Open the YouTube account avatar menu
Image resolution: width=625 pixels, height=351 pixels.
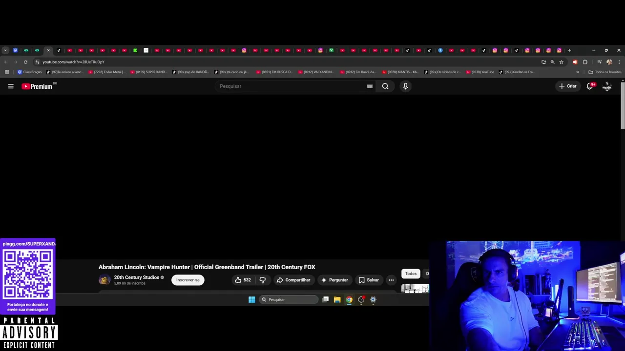(607, 86)
